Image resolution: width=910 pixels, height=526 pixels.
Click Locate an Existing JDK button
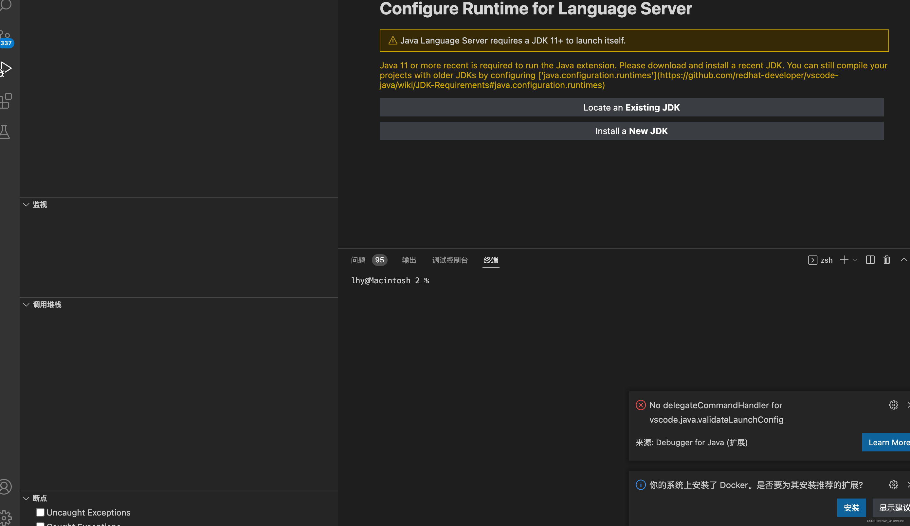[631, 108]
